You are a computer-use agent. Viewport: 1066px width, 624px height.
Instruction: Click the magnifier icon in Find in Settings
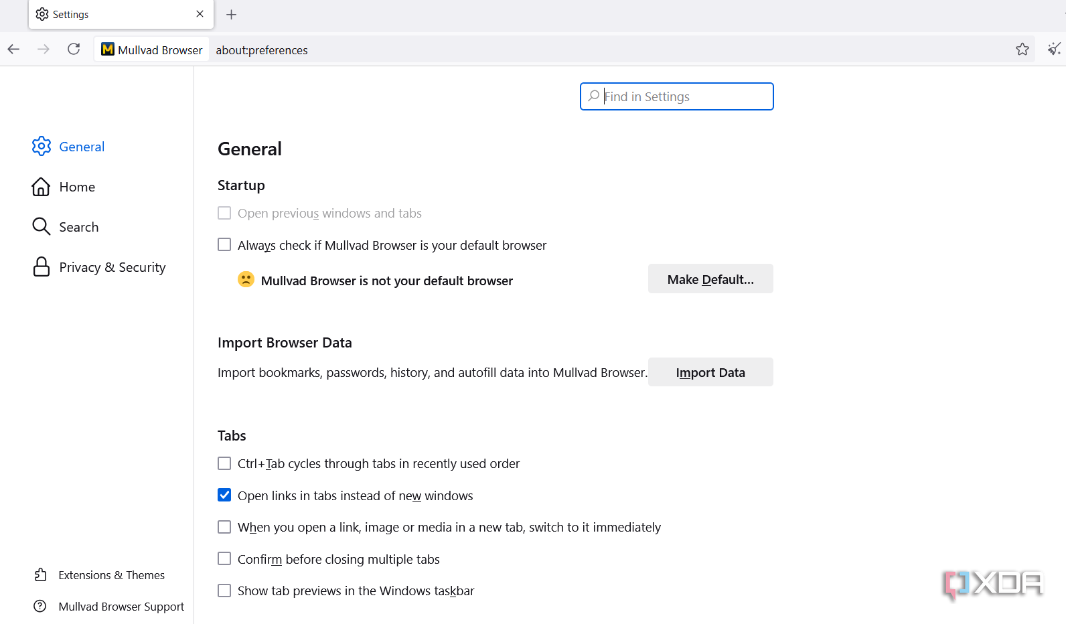point(593,96)
